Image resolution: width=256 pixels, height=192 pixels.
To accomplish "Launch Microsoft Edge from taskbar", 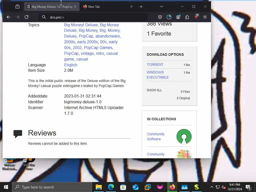I will (x=111, y=187).
